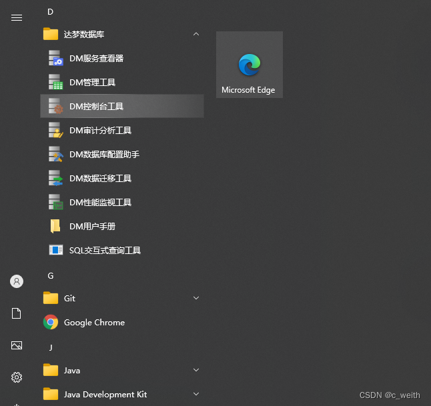Click the Java Development Kit name
The image size is (431, 406).
click(105, 395)
